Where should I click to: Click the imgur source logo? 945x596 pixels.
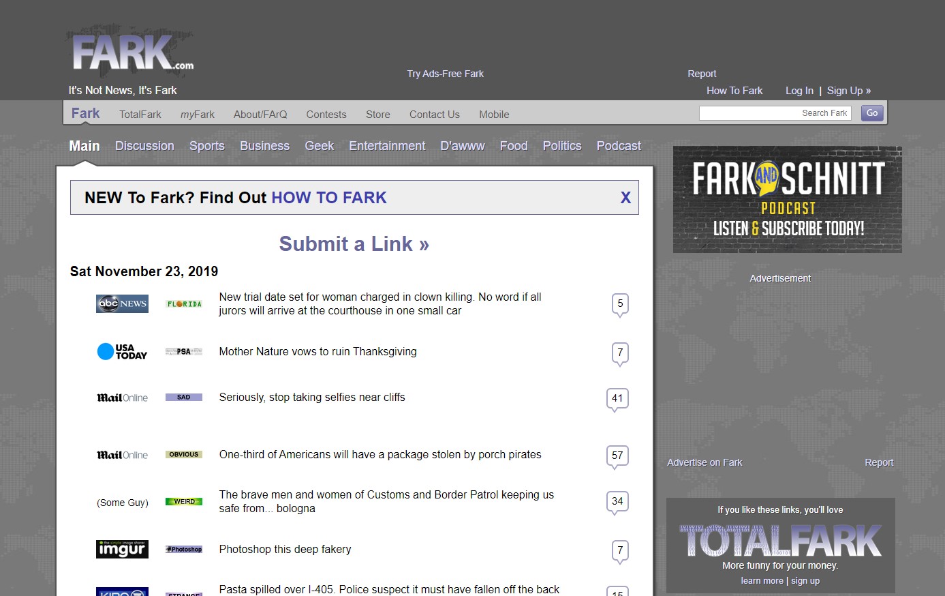click(122, 549)
